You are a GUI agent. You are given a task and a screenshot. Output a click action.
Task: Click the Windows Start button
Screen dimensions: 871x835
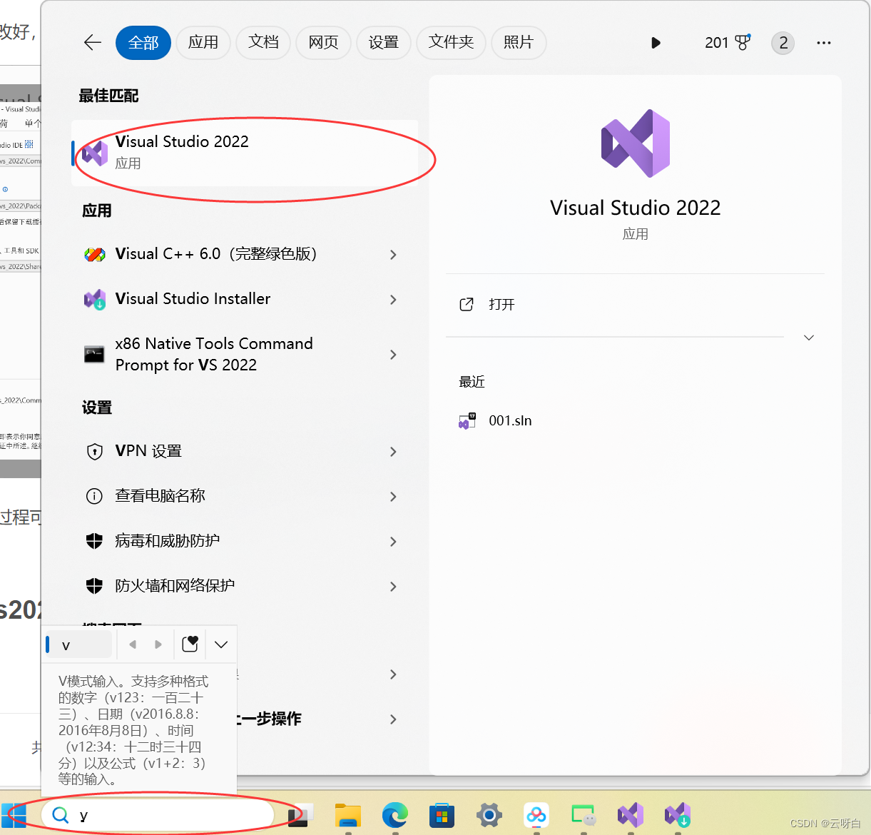(x=14, y=815)
